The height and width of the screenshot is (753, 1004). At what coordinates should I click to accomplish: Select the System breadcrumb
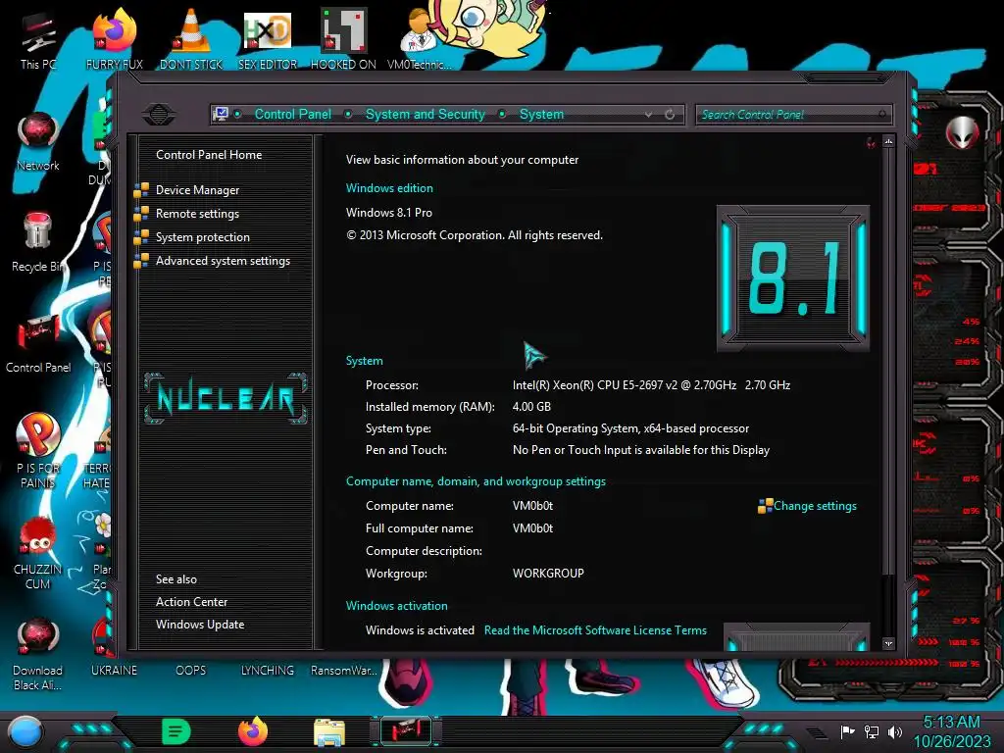541,114
